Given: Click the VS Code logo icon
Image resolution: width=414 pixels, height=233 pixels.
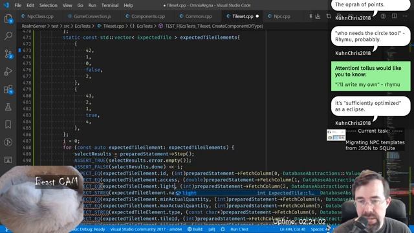Looking at the screenshot, I should tap(6, 5).
